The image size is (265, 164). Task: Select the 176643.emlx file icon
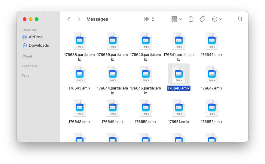coord(80,75)
